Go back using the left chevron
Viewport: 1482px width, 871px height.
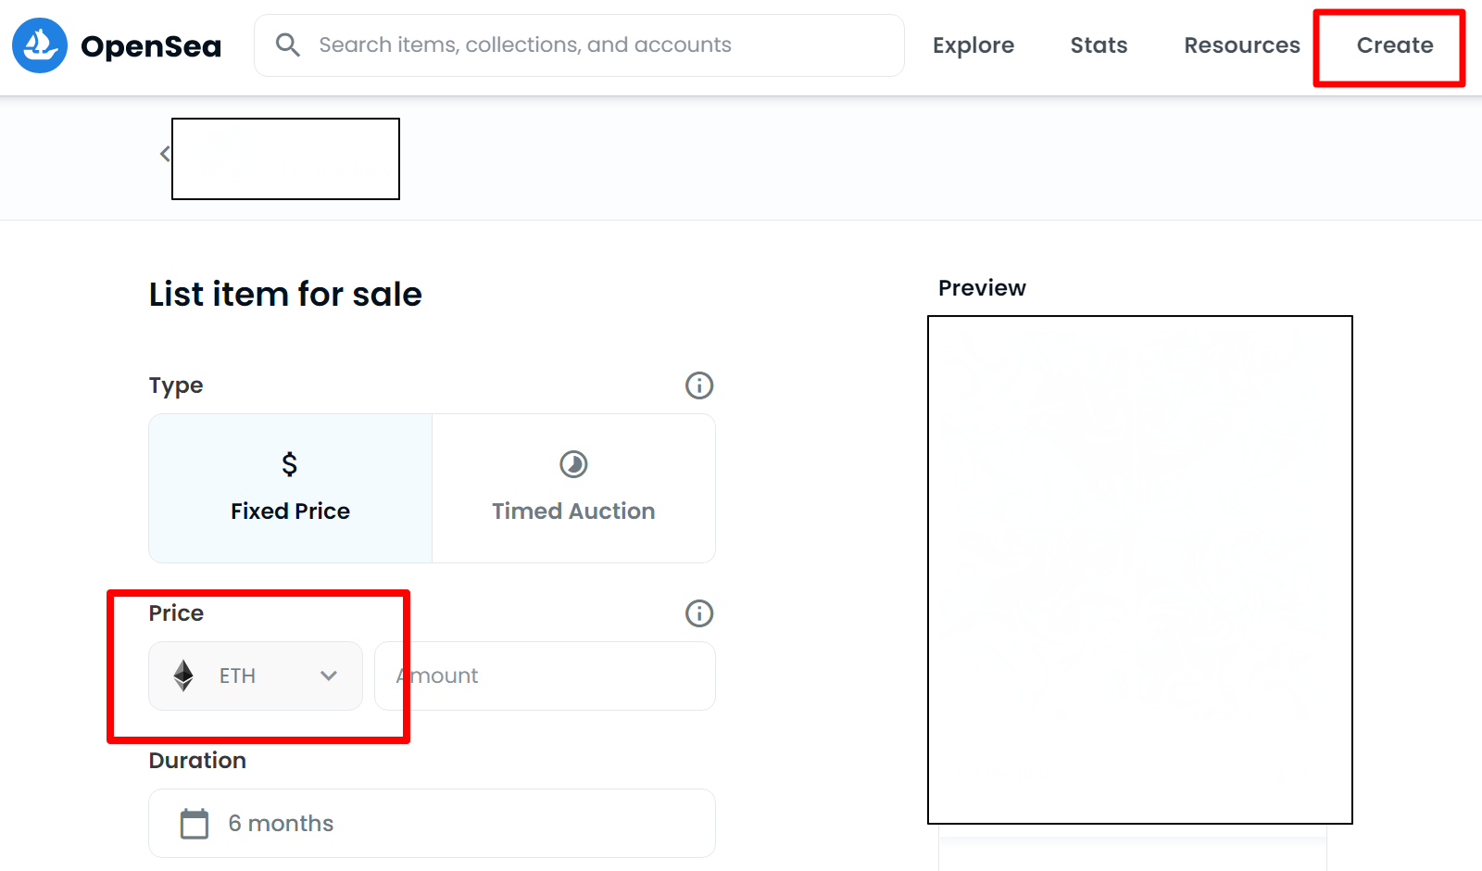[x=165, y=154]
